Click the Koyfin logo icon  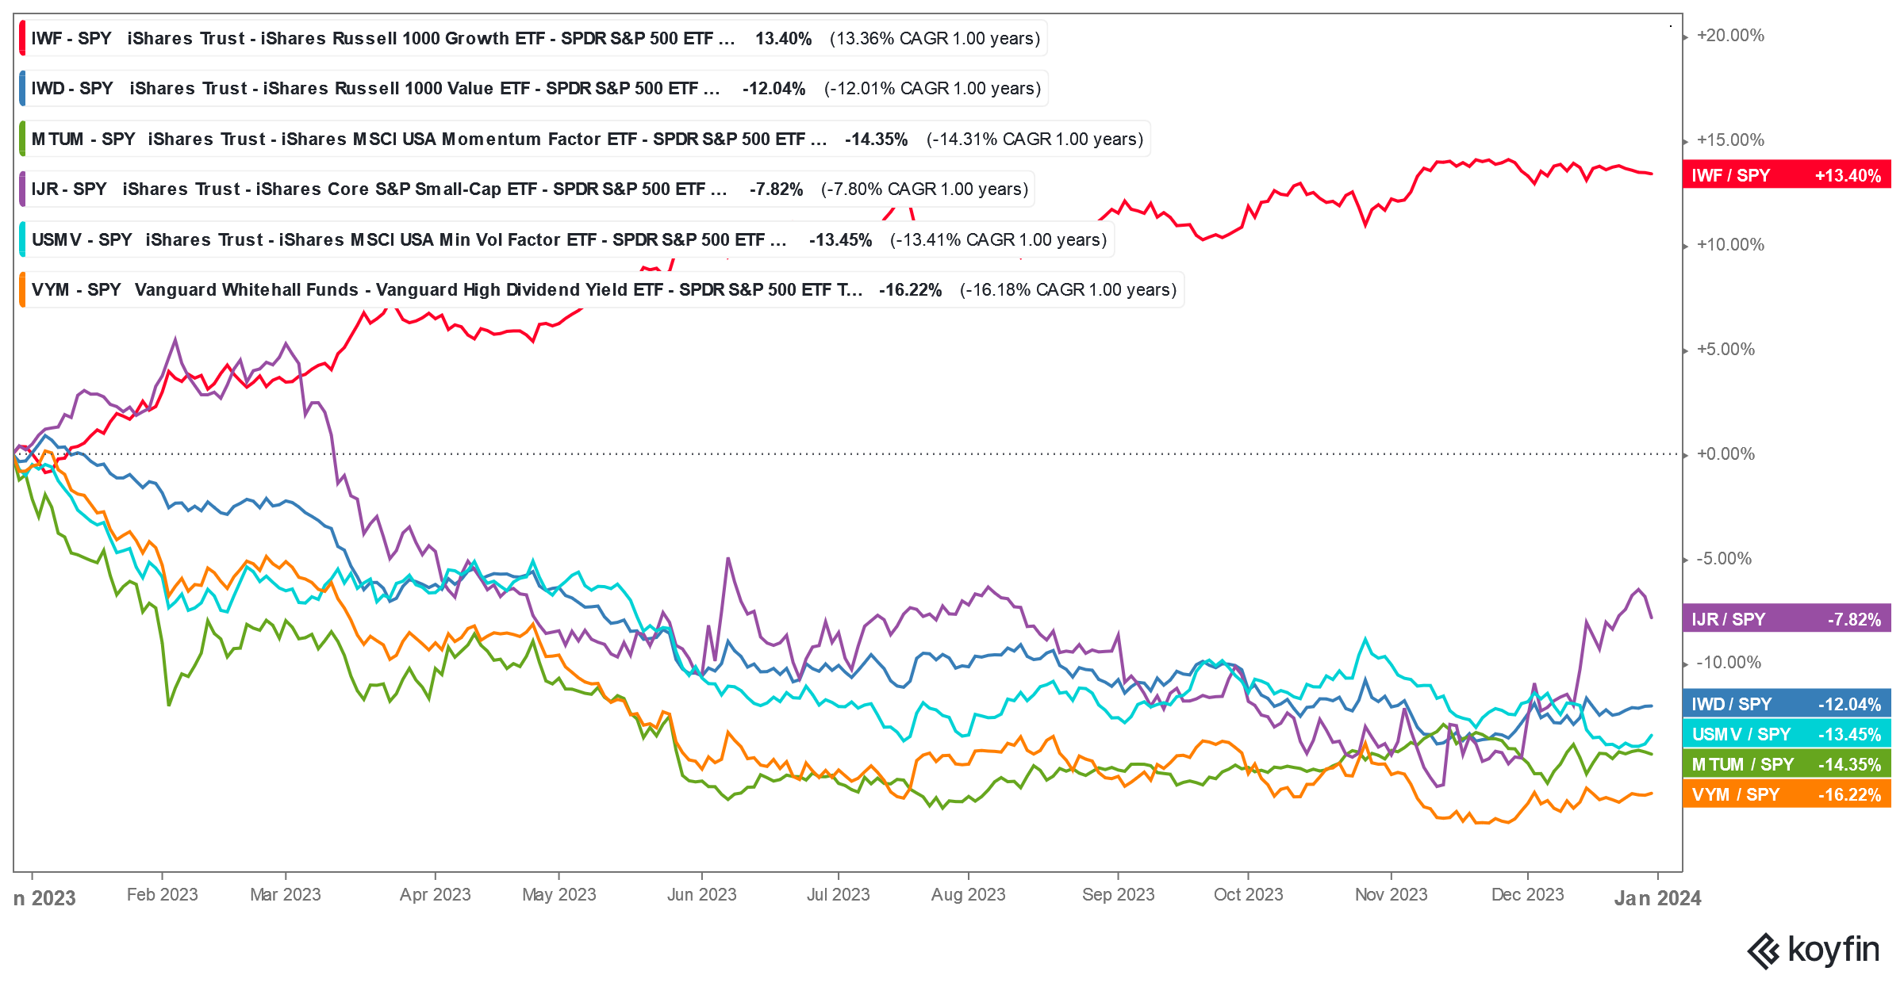point(1763,950)
